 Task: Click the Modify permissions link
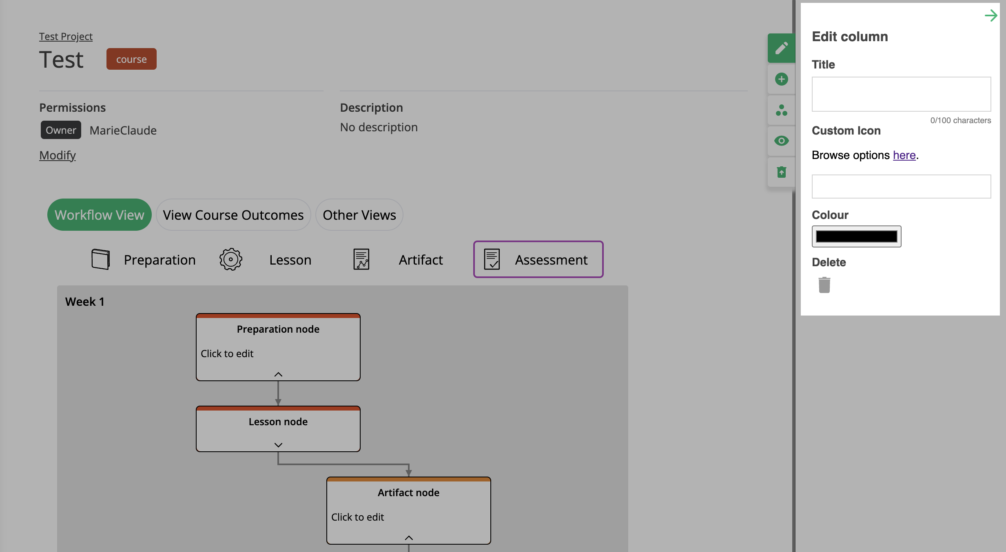(x=58, y=155)
